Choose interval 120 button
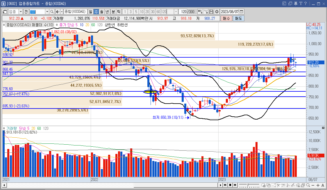Viewport: 327px width, 190px height. 164,12
